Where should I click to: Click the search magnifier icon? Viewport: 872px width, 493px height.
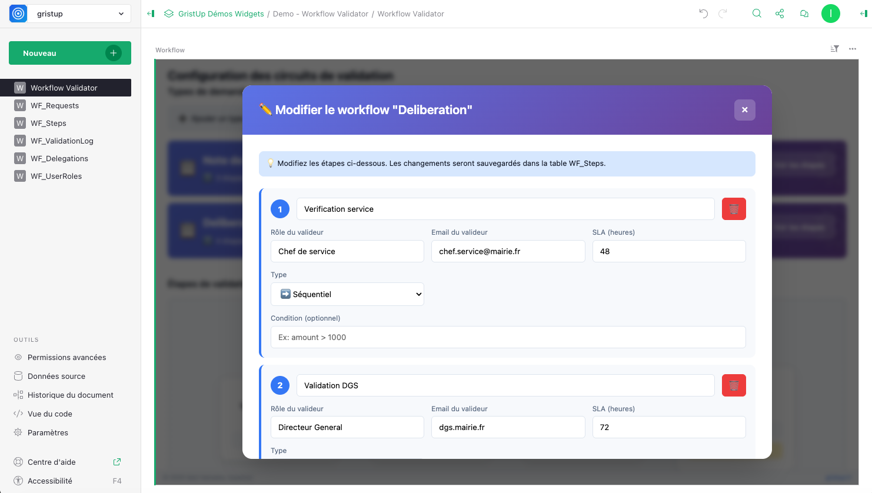point(757,14)
